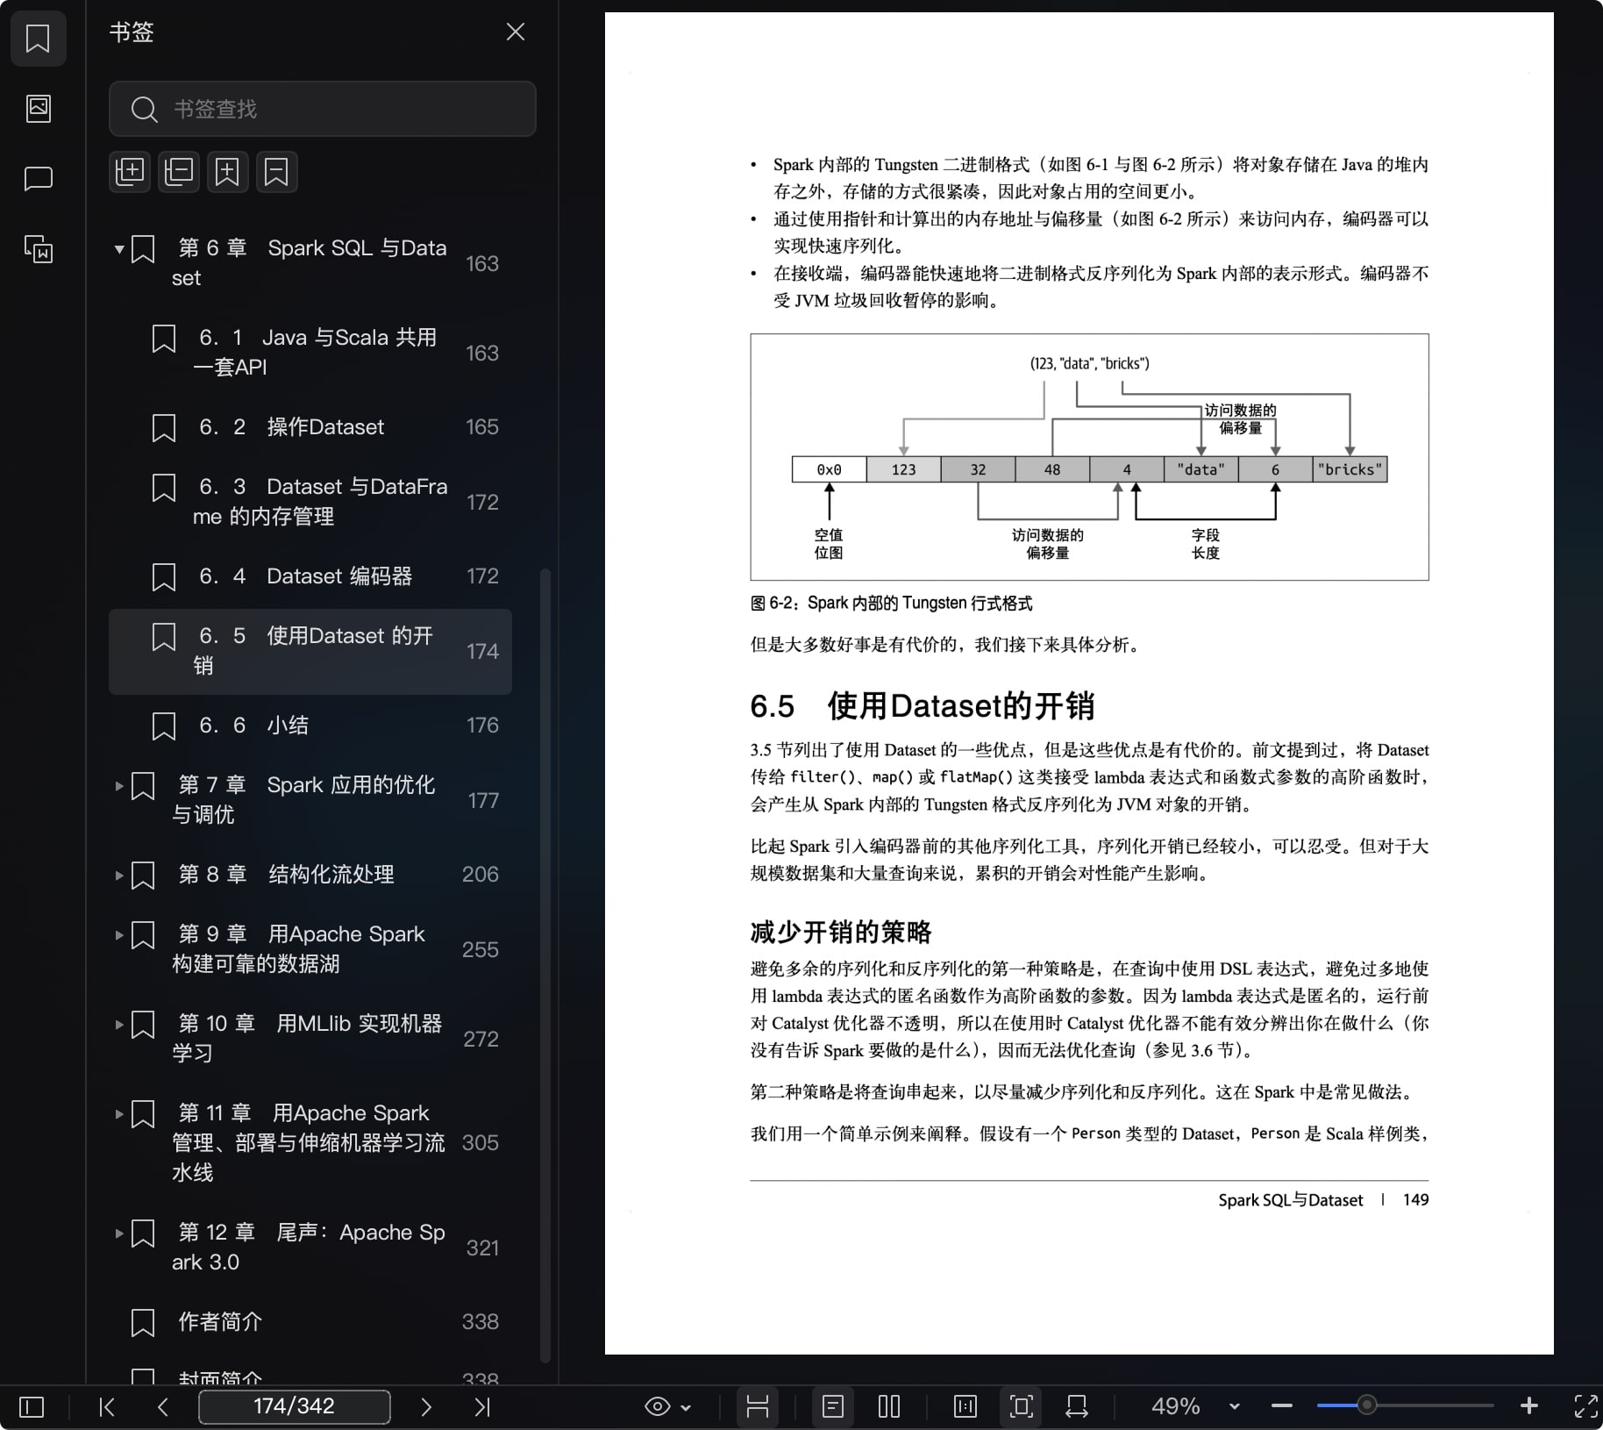Expand the 第 9 章 chapter tree node
The height and width of the screenshot is (1430, 1603).
coord(118,935)
